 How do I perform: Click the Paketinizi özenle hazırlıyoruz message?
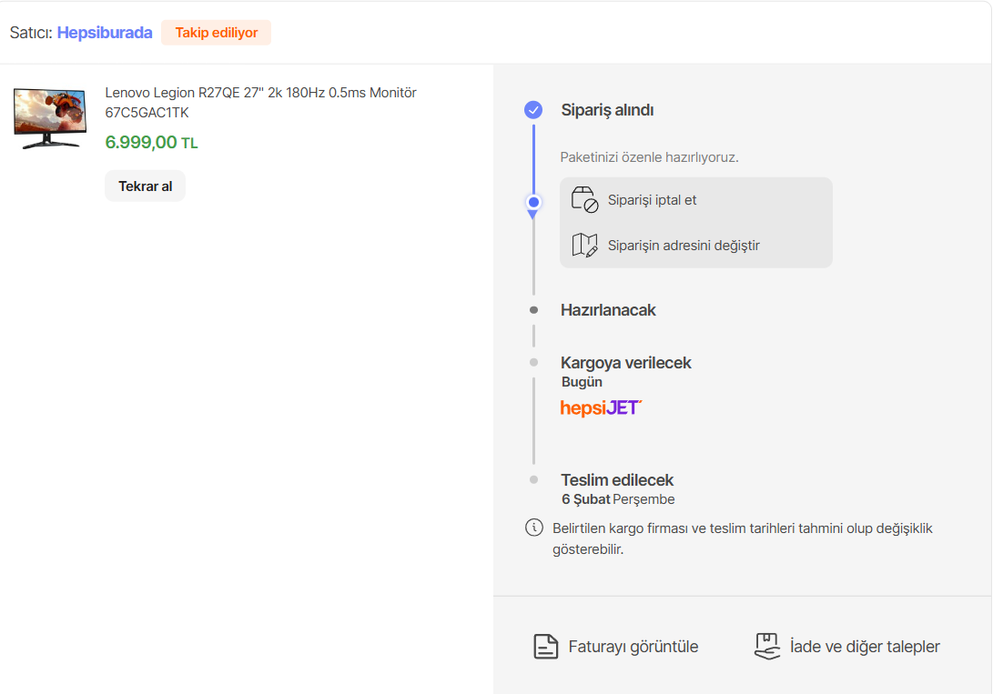tap(649, 156)
